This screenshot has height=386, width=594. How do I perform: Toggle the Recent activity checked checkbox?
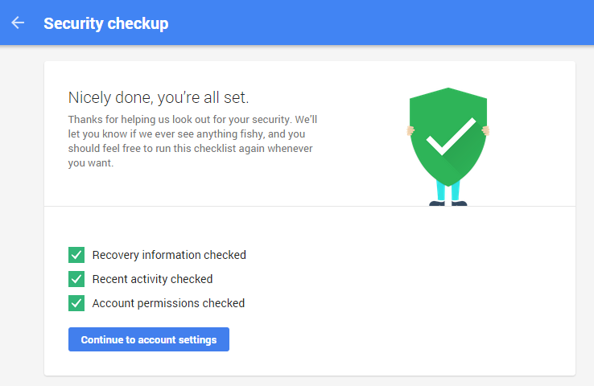click(76, 279)
